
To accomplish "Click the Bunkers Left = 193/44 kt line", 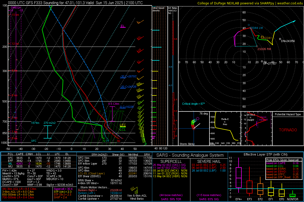I will [x=100, y=193].
